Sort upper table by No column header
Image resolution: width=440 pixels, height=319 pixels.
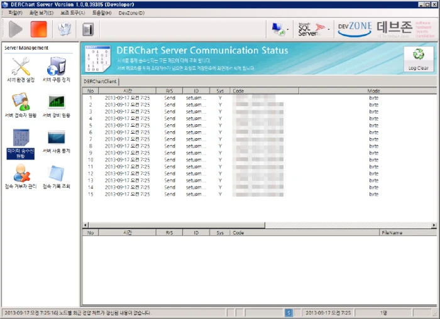point(91,91)
